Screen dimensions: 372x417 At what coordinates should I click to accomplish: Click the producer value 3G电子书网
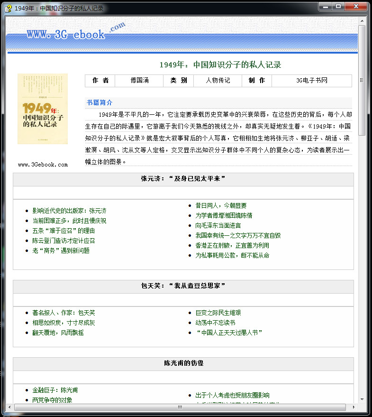(312, 81)
